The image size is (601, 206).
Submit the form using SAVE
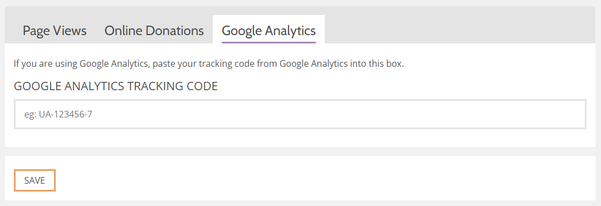tap(35, 180)
